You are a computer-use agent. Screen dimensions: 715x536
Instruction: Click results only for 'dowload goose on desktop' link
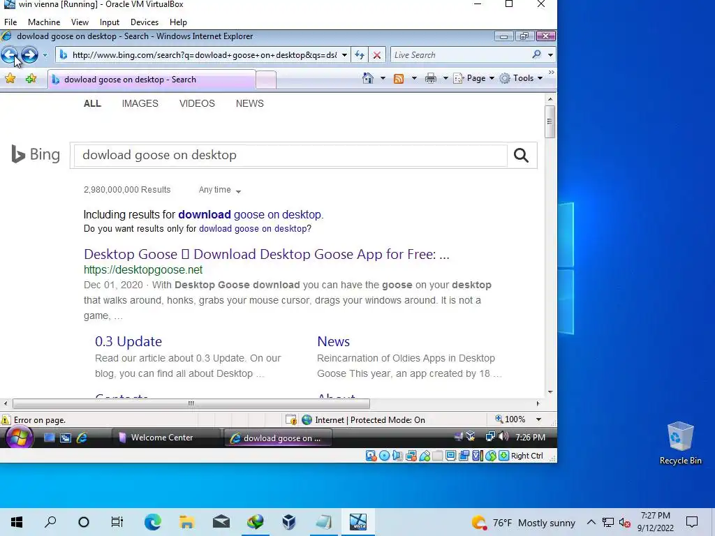(253, 228)
